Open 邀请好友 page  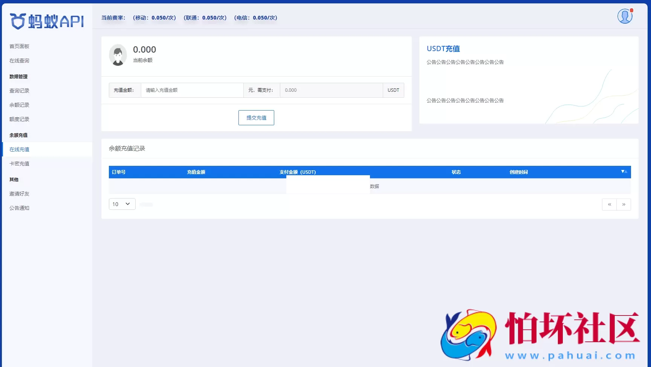(x=19, y=193)
